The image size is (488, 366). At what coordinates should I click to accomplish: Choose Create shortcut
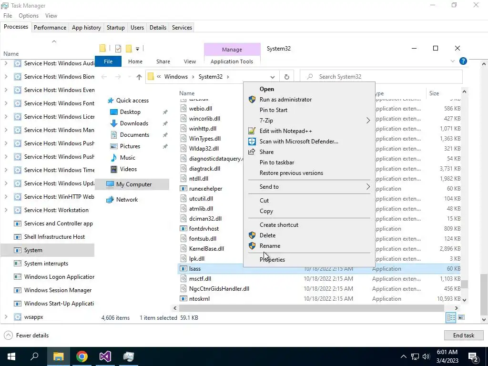(278, 225)
